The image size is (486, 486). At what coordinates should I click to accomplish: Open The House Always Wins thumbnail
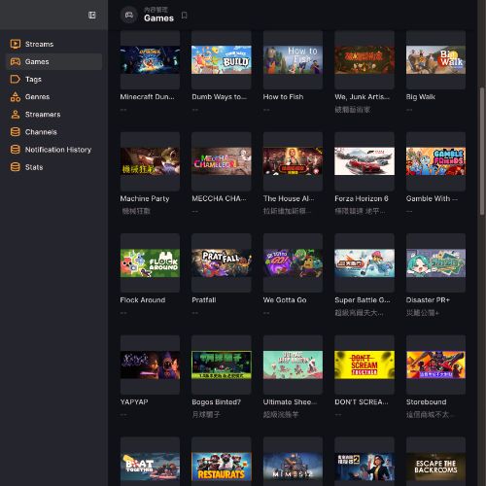coord(293,161)
